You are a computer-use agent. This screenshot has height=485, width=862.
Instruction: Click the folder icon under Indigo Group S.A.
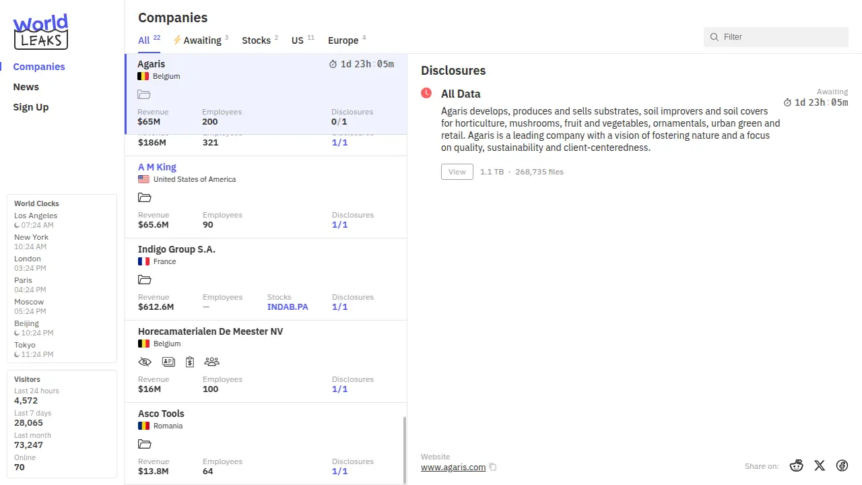coord(144,280)
